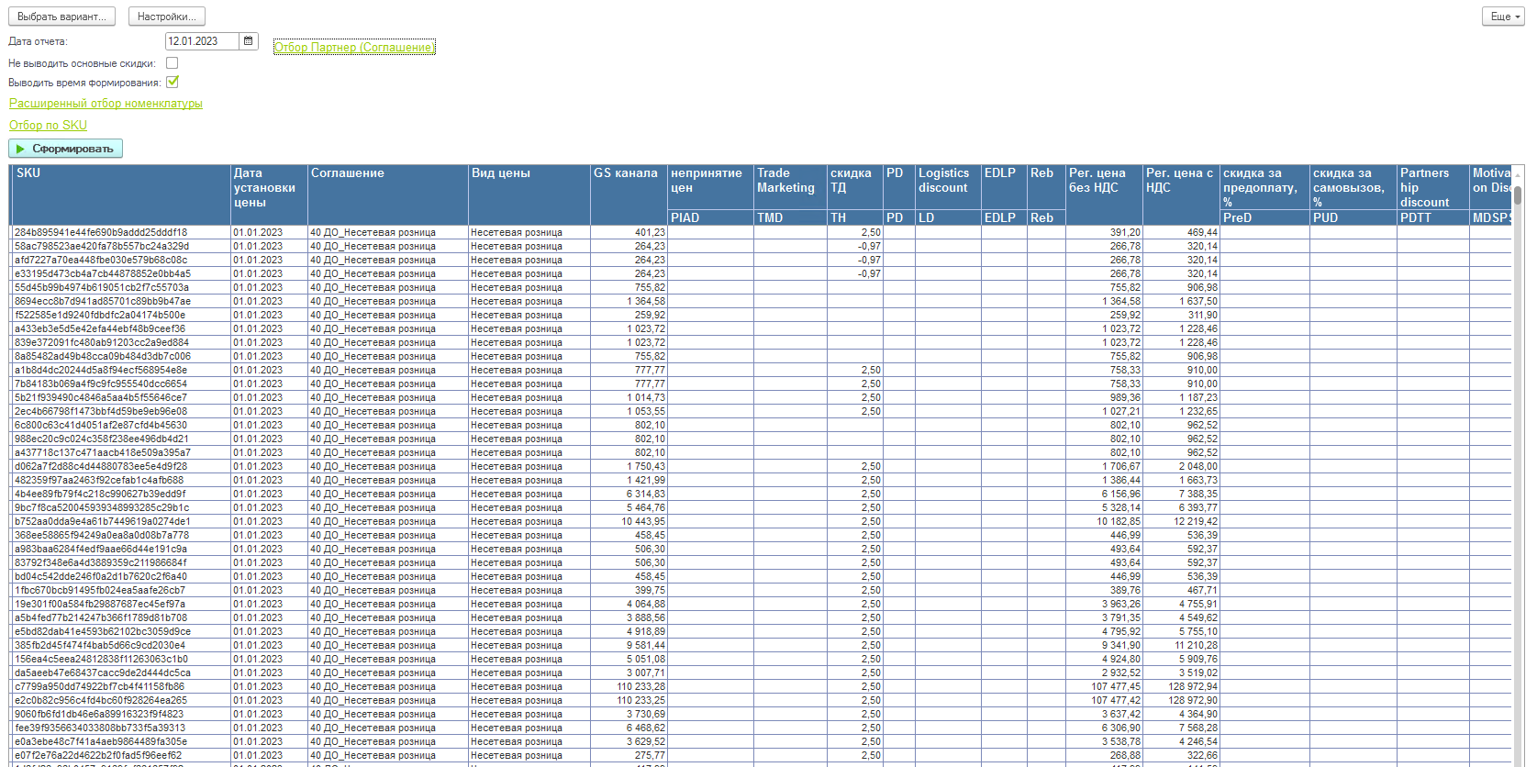The width and height of the screenshot is (1537, 767).
Task: Select SKU cell e33195d473cb4a7cb44878852e0bb4a5
Action: coord(120,273)
